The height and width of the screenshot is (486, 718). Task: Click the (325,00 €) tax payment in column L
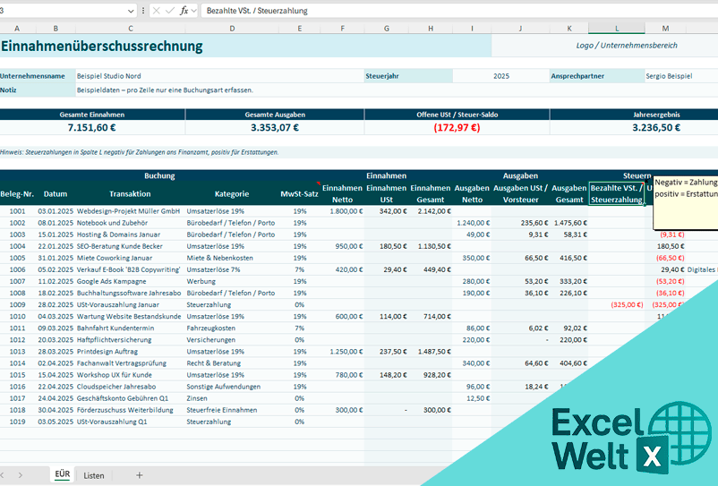click(x=616, y=305)
